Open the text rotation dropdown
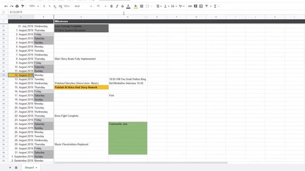The width and height of the screenshot is (305, 171). pos(182,6)
